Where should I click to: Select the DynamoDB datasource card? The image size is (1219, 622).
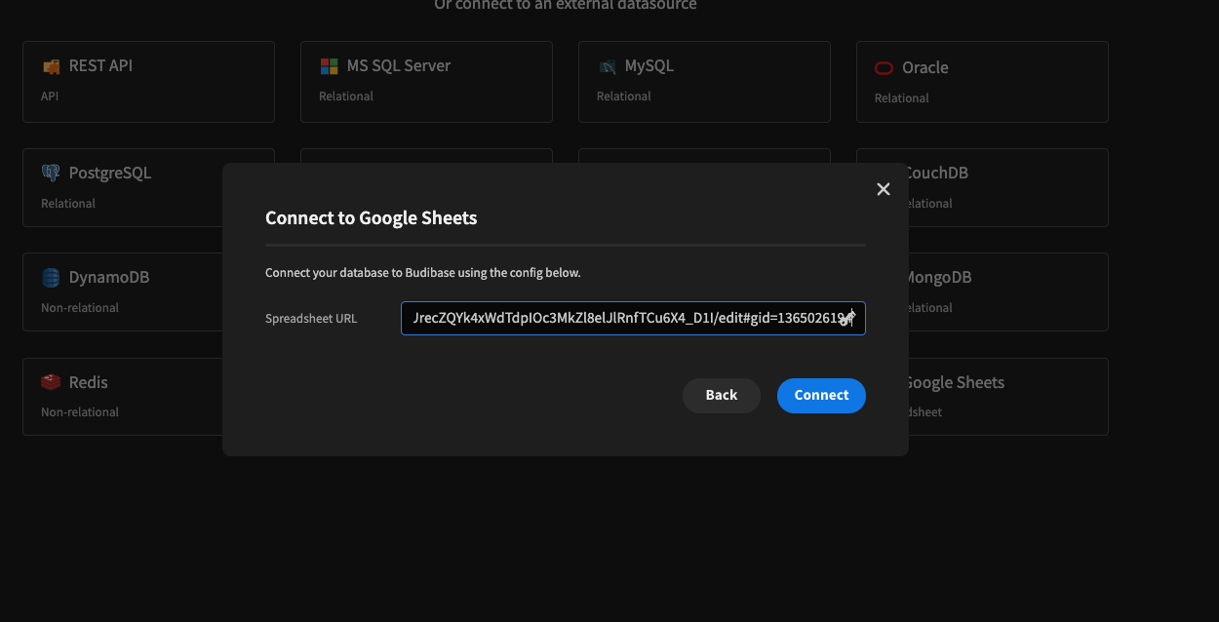[x=122, y=292]
